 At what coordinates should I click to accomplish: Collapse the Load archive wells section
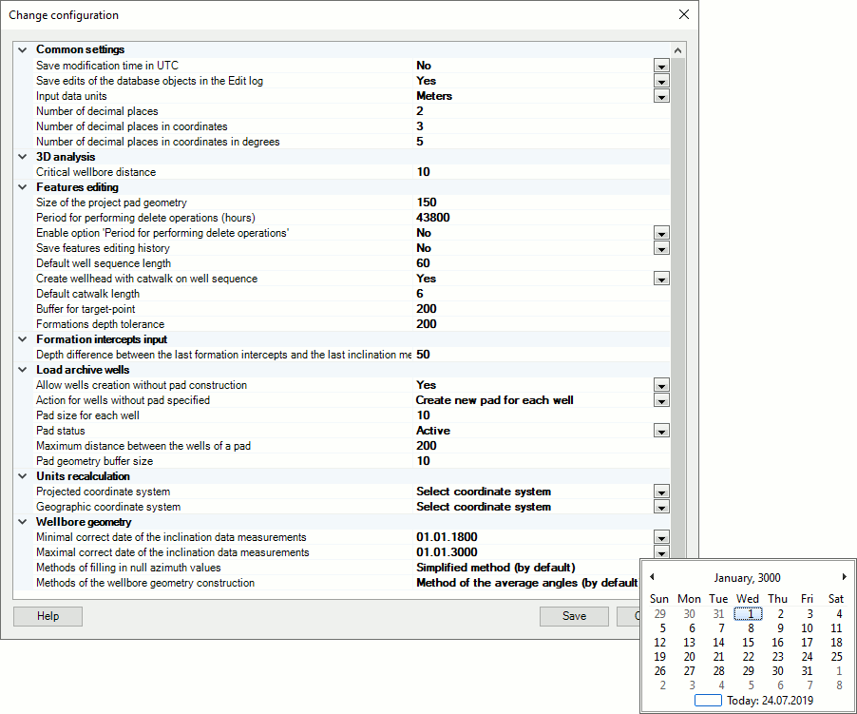(x=23, y=370)
